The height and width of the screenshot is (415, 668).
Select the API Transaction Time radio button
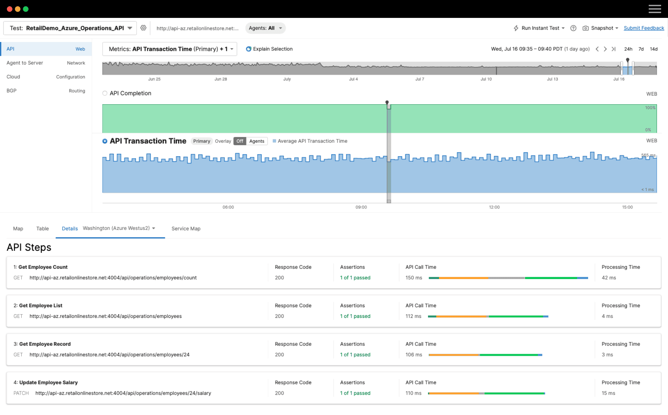(x=105, y=141)
